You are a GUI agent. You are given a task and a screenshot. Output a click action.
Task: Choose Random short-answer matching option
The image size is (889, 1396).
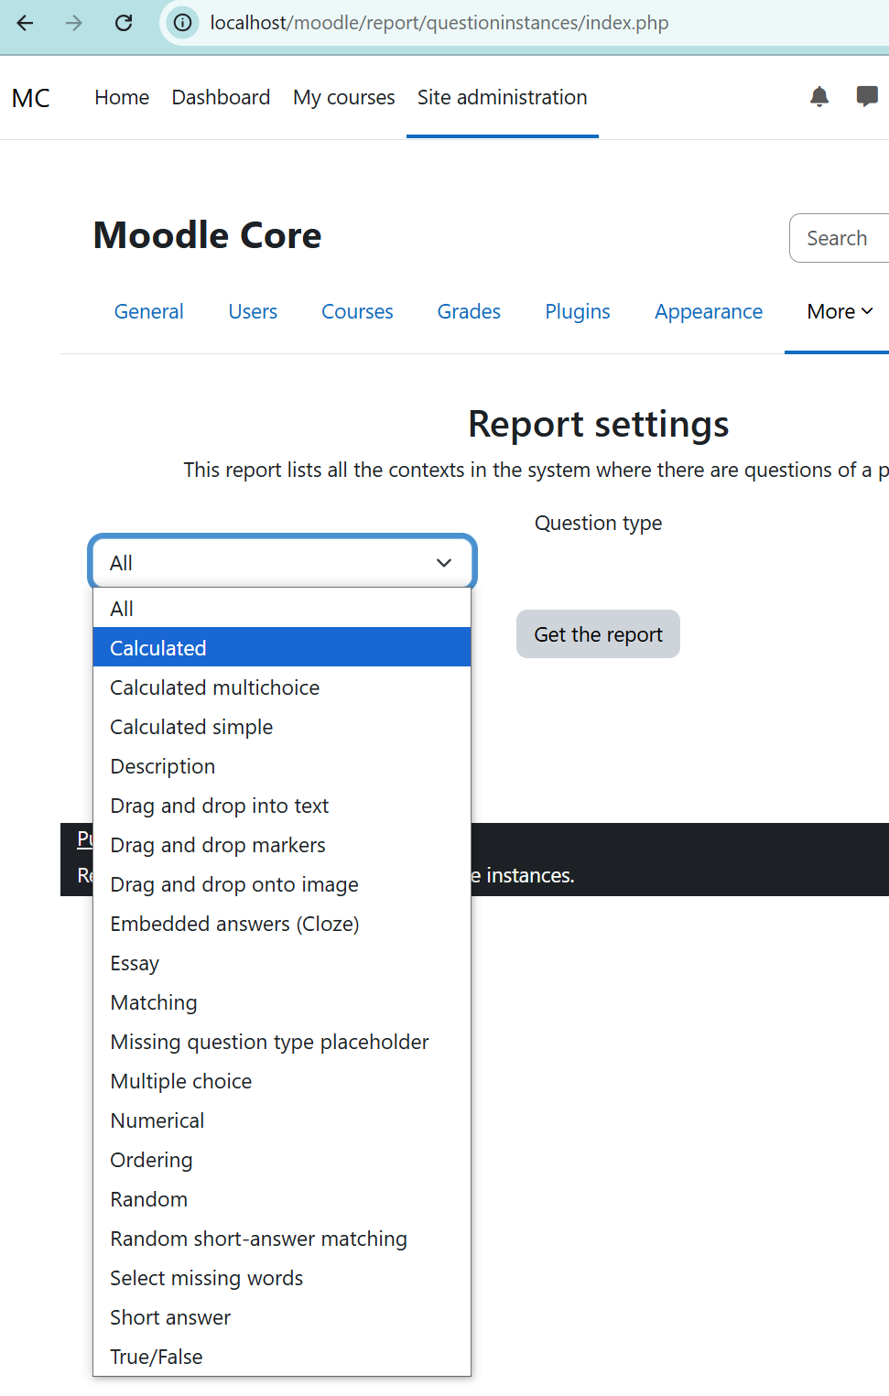[282, 1238]
